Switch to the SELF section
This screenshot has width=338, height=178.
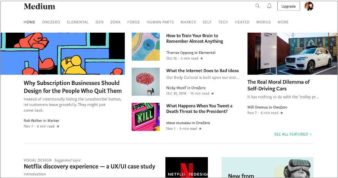(x=207, y=22)
